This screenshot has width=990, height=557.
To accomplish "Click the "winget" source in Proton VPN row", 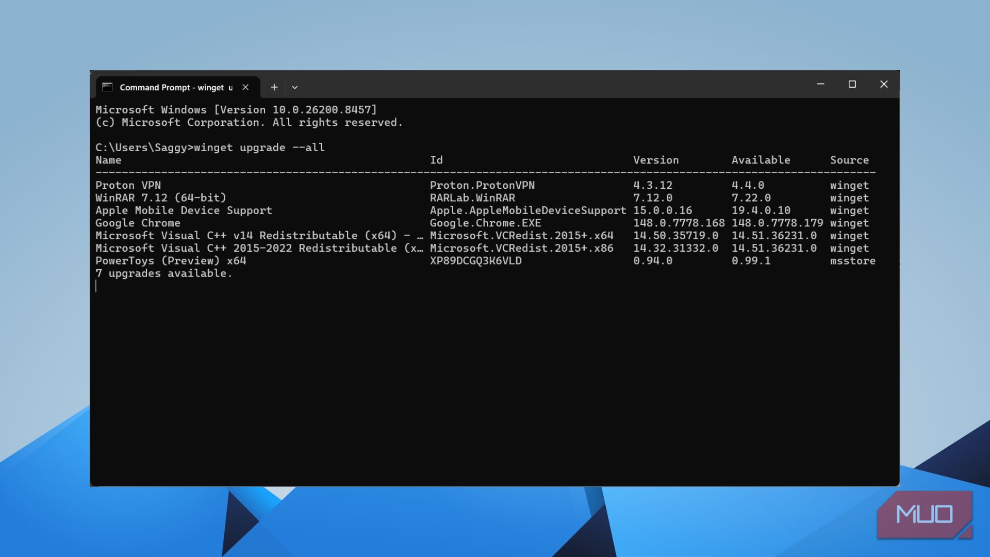I will pos(850,186).
